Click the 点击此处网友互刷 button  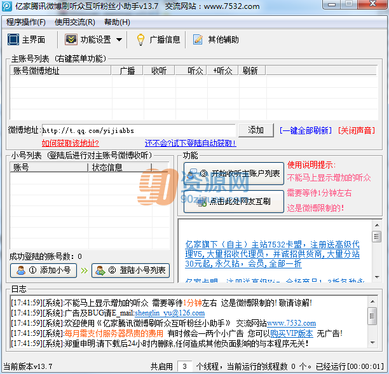coord(234,201)
